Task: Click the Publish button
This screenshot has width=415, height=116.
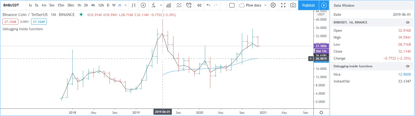Action: [x=309, y=5]
